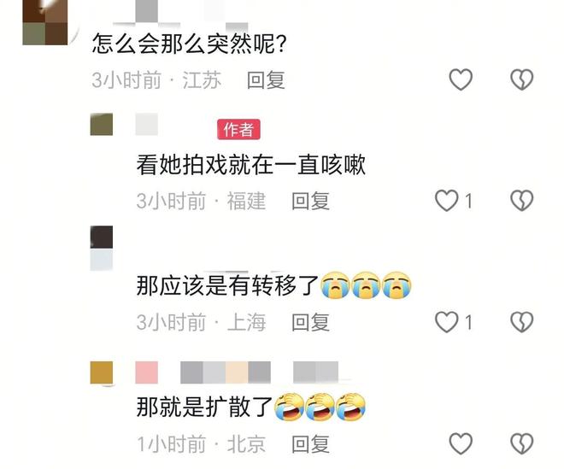Reply to the 那就是扩散了 comment
Screen dimensions: 564x469
[310, 443]
